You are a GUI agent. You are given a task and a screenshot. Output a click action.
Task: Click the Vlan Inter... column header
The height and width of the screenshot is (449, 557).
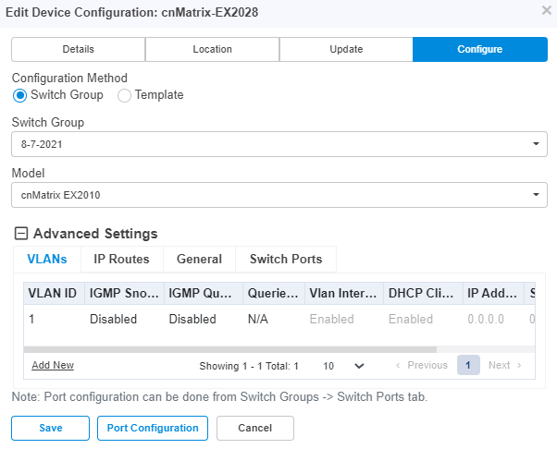coord(344,293)
